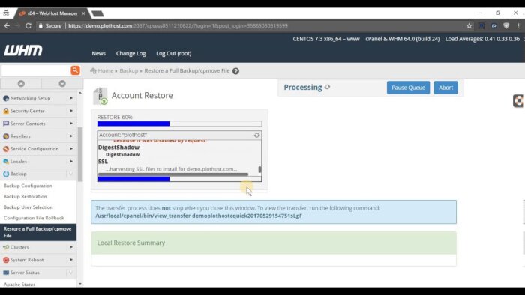Click the Pause Queue button
Viewport: 525px width, 295px height.
[x=408, y=88]
